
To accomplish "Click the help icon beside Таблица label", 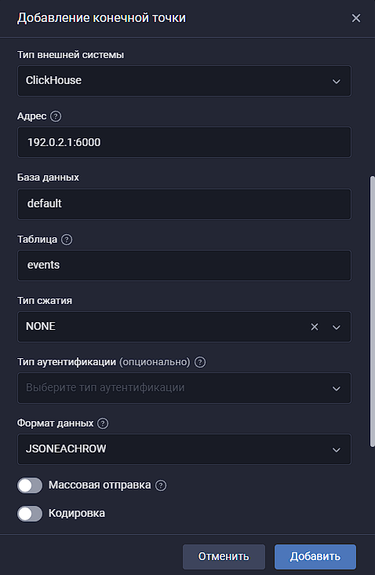I will click(x=66, y=240).
